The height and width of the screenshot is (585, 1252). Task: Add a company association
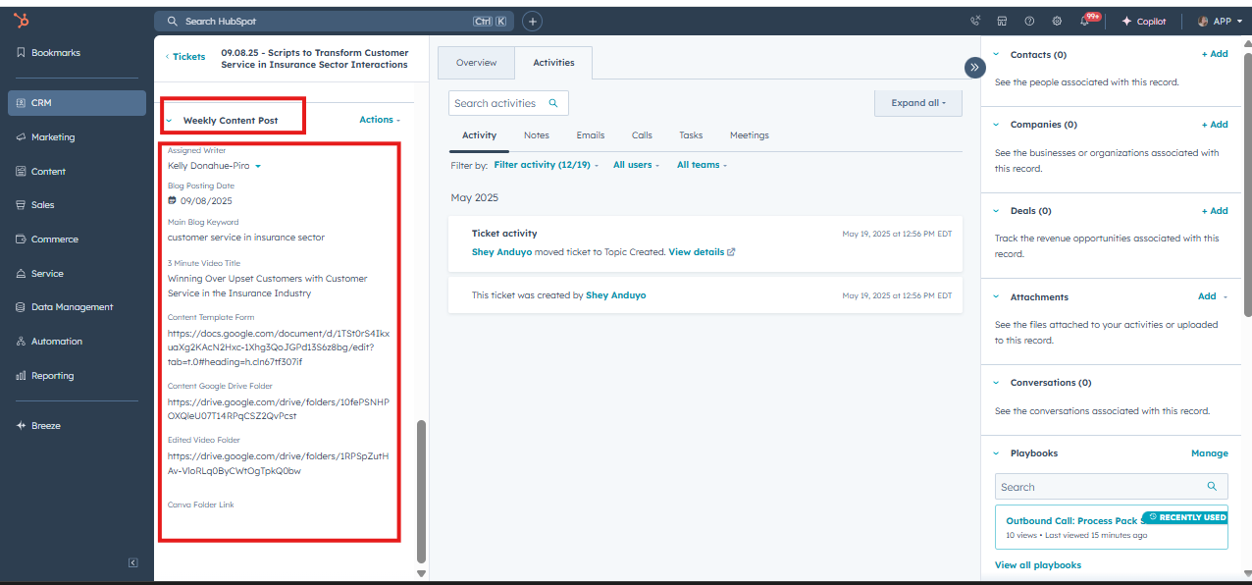[x=1215, y=125]
